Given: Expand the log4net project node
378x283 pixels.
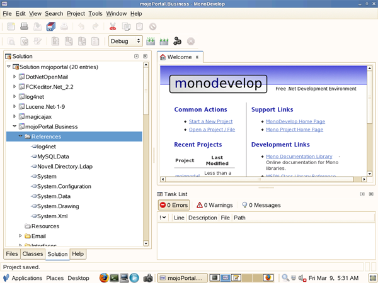Looking at the screenshot, I should tap(14, 97).
